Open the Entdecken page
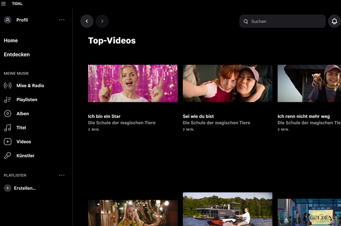341x226 pixels. click(17, 55)
